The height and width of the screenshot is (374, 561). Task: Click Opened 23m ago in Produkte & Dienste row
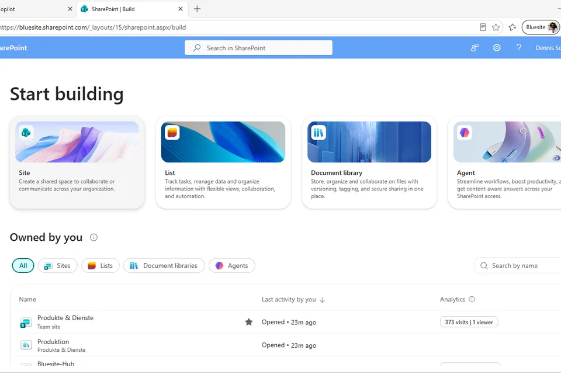point(289,322)
